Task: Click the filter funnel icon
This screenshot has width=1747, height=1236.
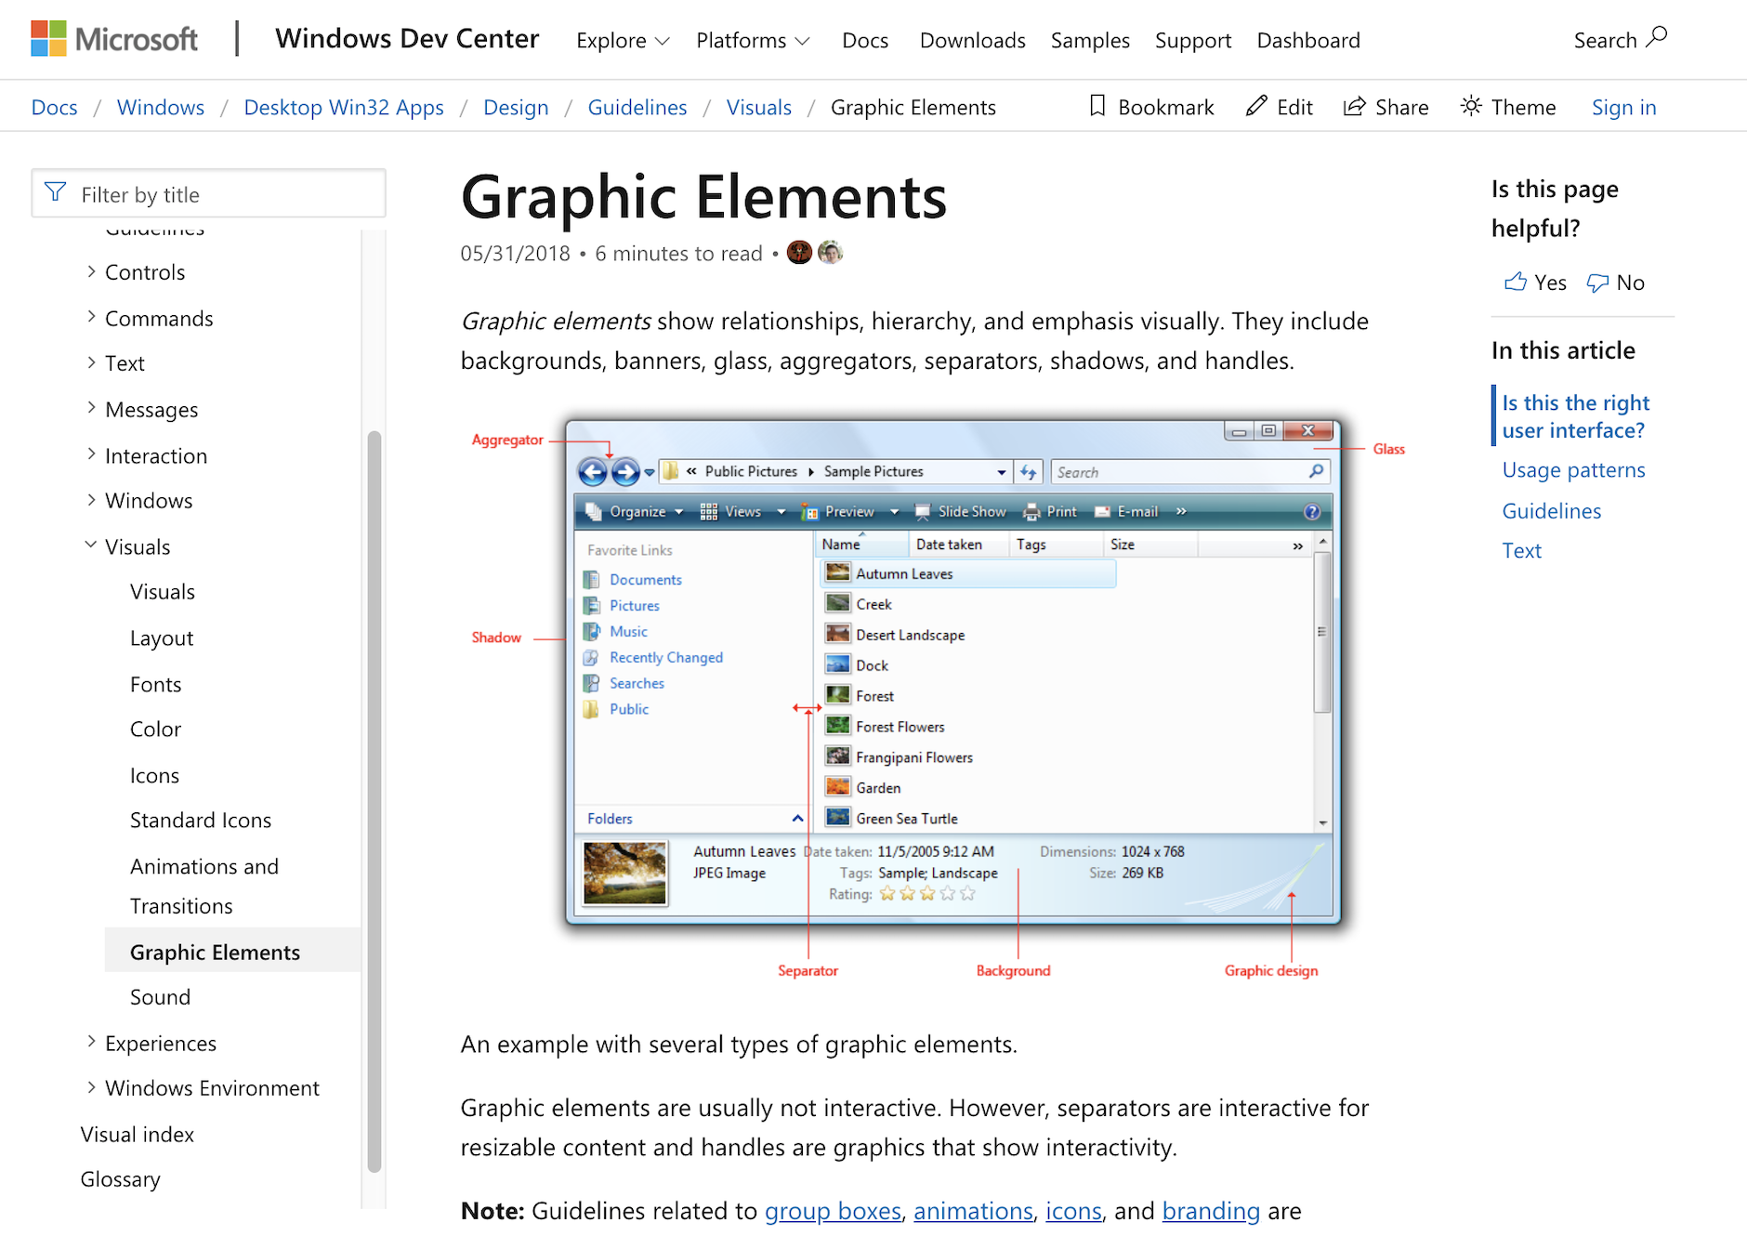Action: click(56, 192)
